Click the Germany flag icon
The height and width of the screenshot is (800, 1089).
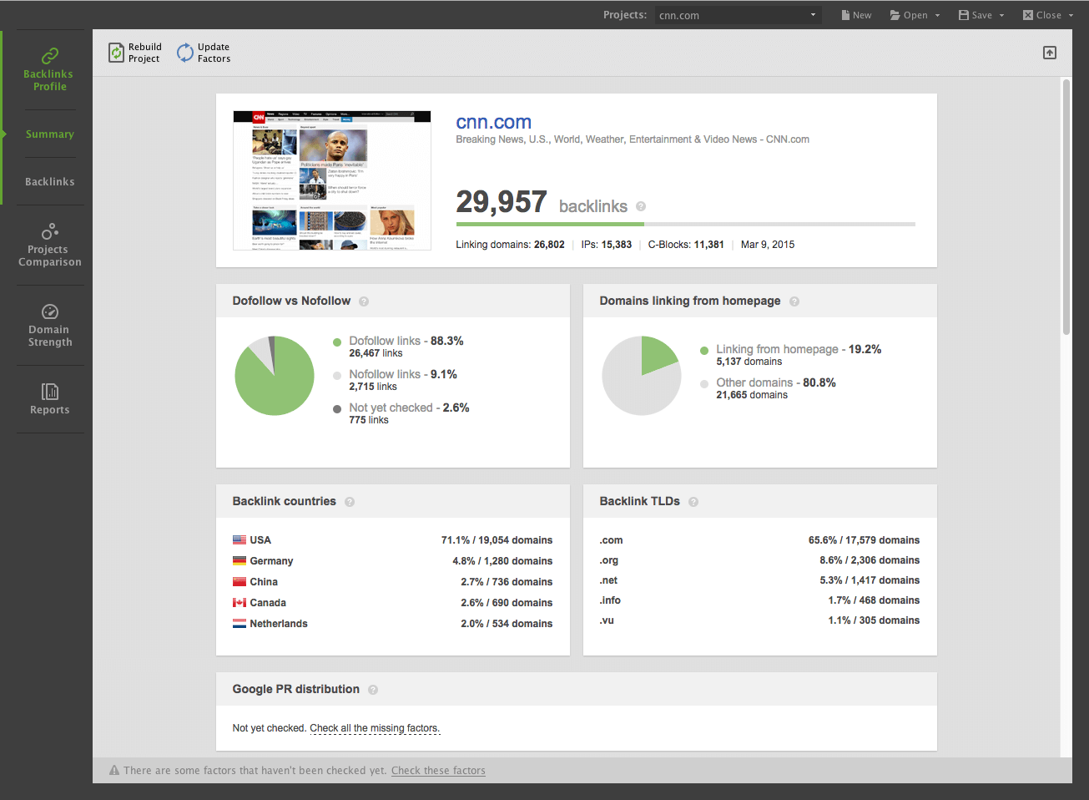click(239, 561)
